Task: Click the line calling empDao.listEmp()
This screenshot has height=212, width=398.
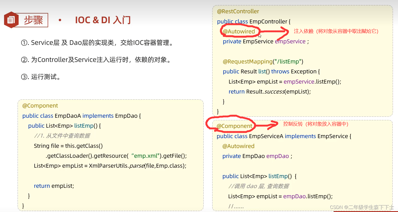Action: tap(281, 196)
